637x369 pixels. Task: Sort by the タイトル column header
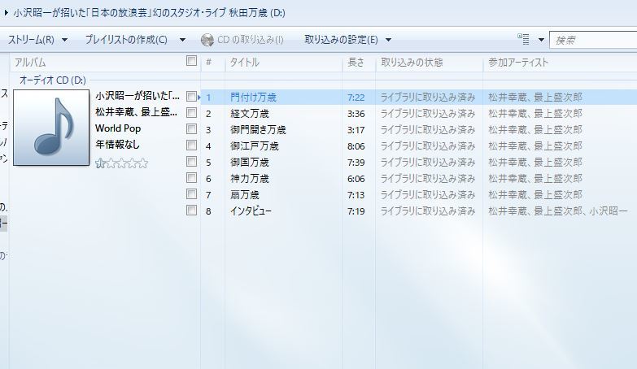coord(245,63)
